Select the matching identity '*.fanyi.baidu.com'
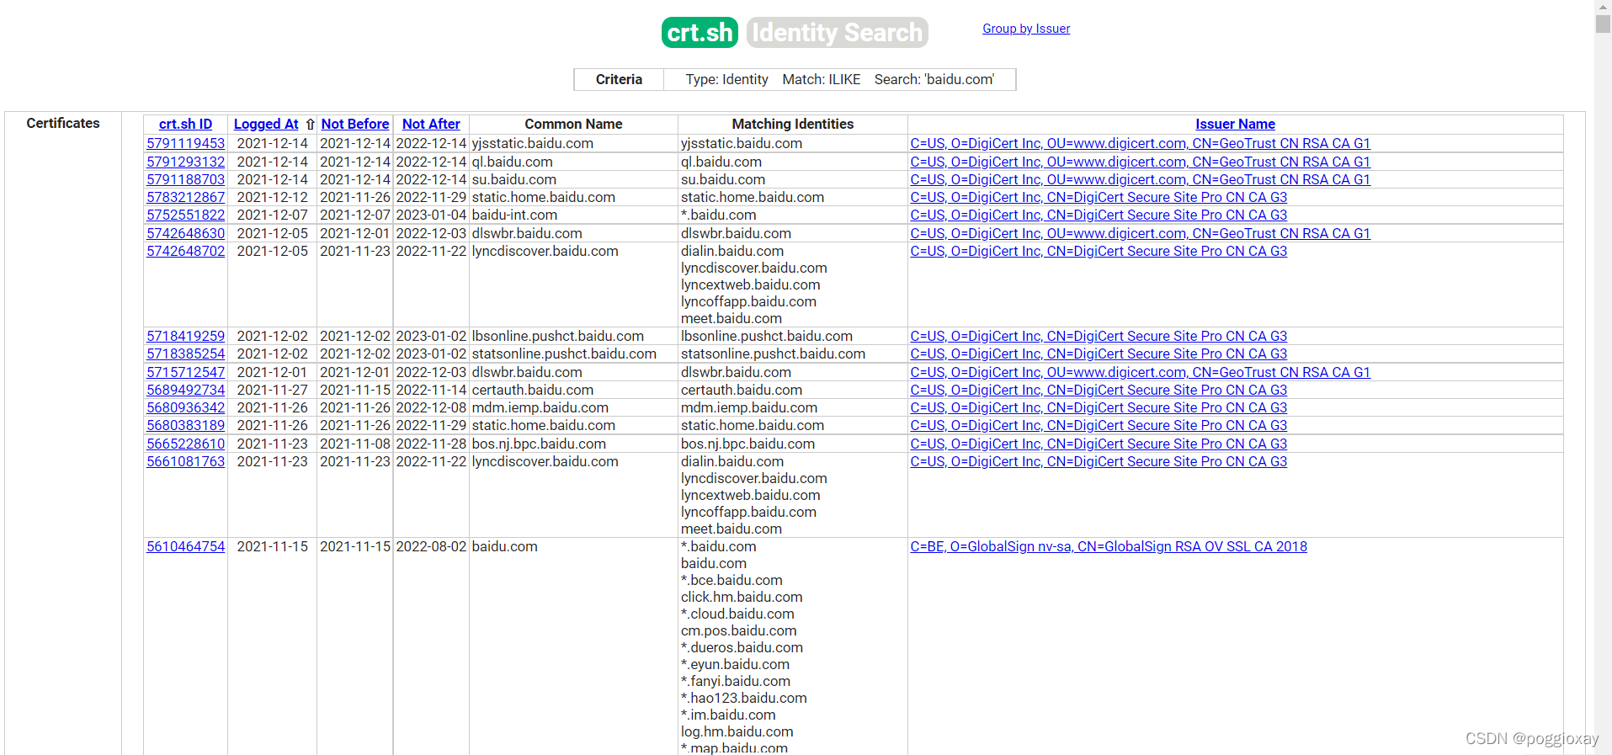 pos(736,681)
